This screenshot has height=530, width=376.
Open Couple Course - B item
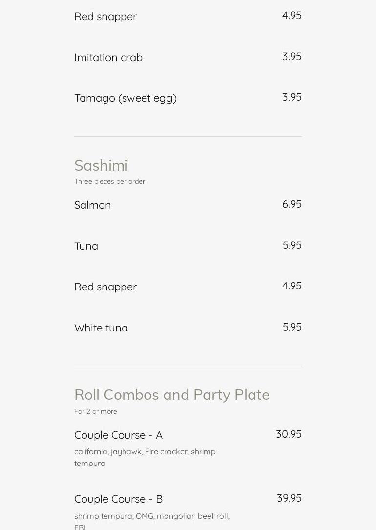tap(119, 499)
